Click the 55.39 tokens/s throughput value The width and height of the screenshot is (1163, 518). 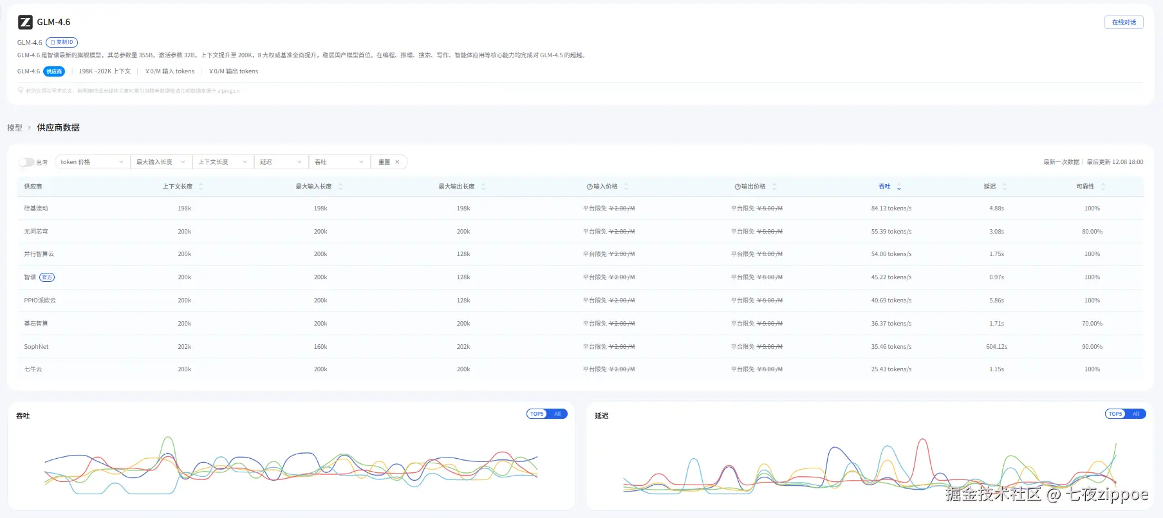(x=891, y=232)
